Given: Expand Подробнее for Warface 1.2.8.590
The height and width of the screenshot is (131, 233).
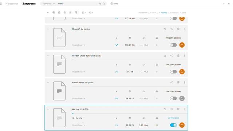Looking at the screenshot, I should 79,125.
